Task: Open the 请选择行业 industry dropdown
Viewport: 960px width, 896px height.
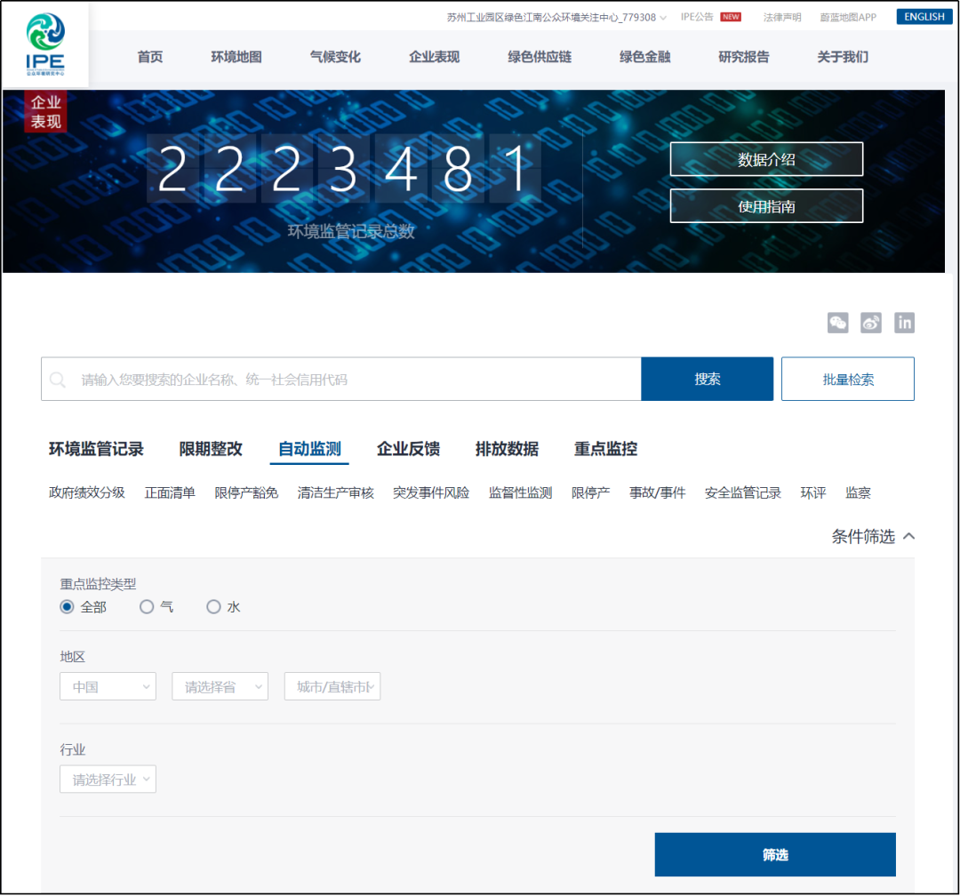Action: click(x=108, y=778)
